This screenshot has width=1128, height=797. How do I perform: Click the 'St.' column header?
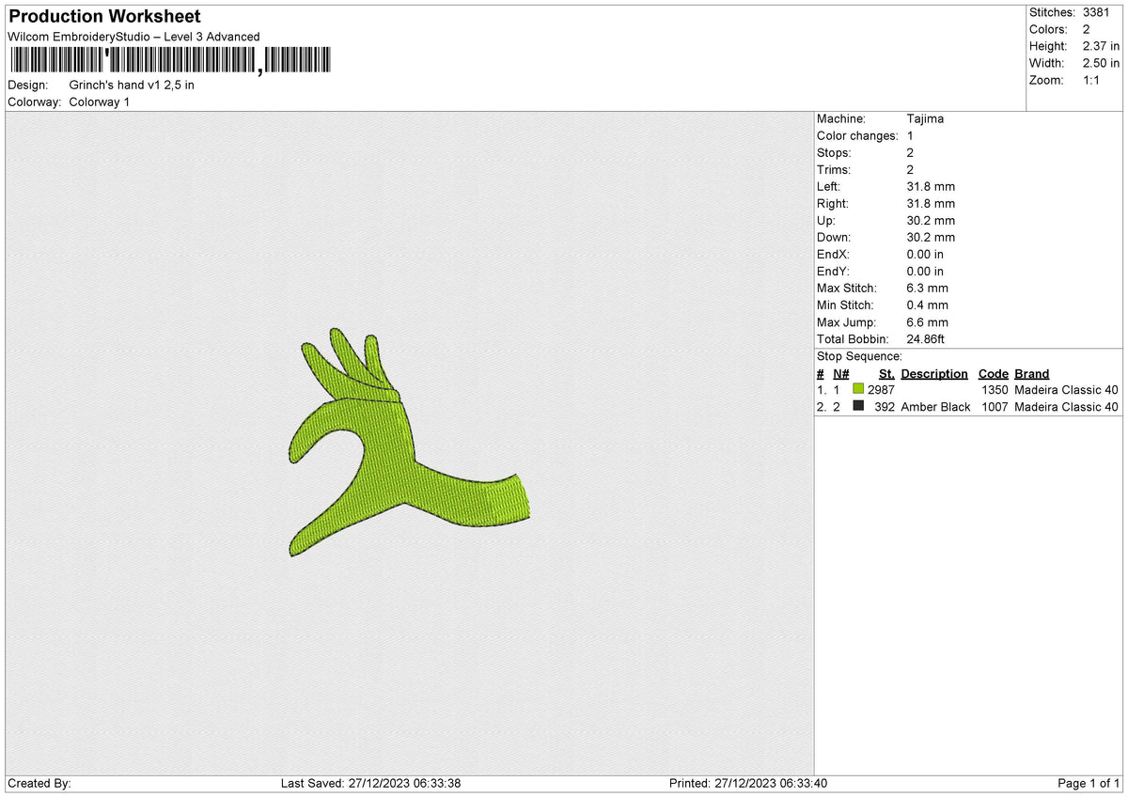coord(886,373)
